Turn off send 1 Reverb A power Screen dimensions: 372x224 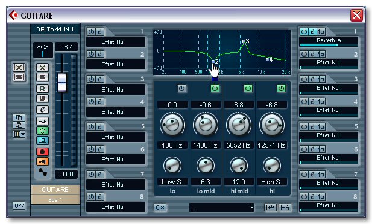tap(304, 31)
